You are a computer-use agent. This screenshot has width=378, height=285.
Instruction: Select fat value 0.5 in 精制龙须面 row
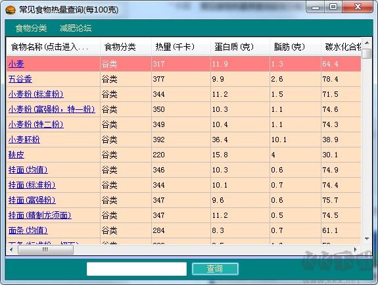click(277, 215)
